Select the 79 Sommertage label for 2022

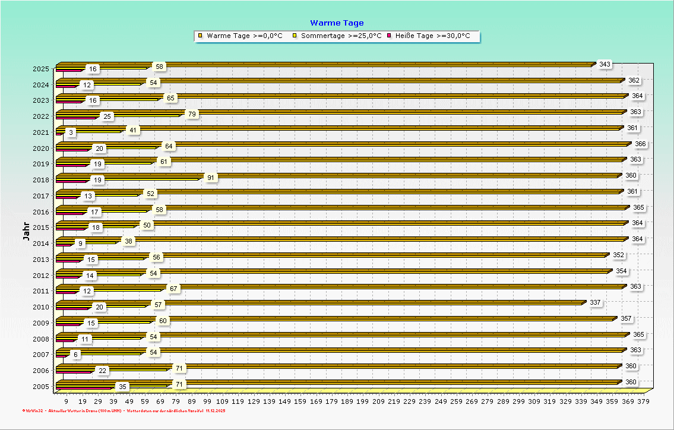[192, 113]
